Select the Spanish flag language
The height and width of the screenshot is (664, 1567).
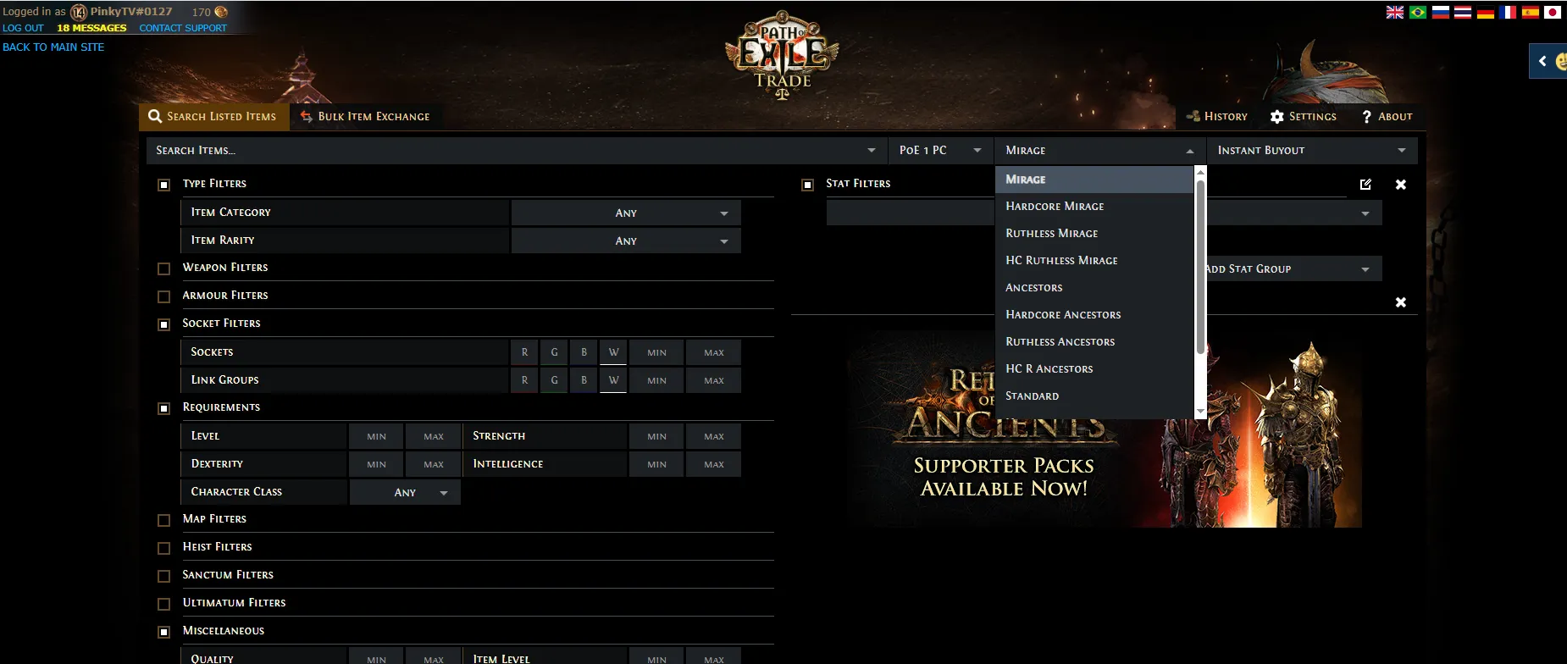tap(1531, 13)
